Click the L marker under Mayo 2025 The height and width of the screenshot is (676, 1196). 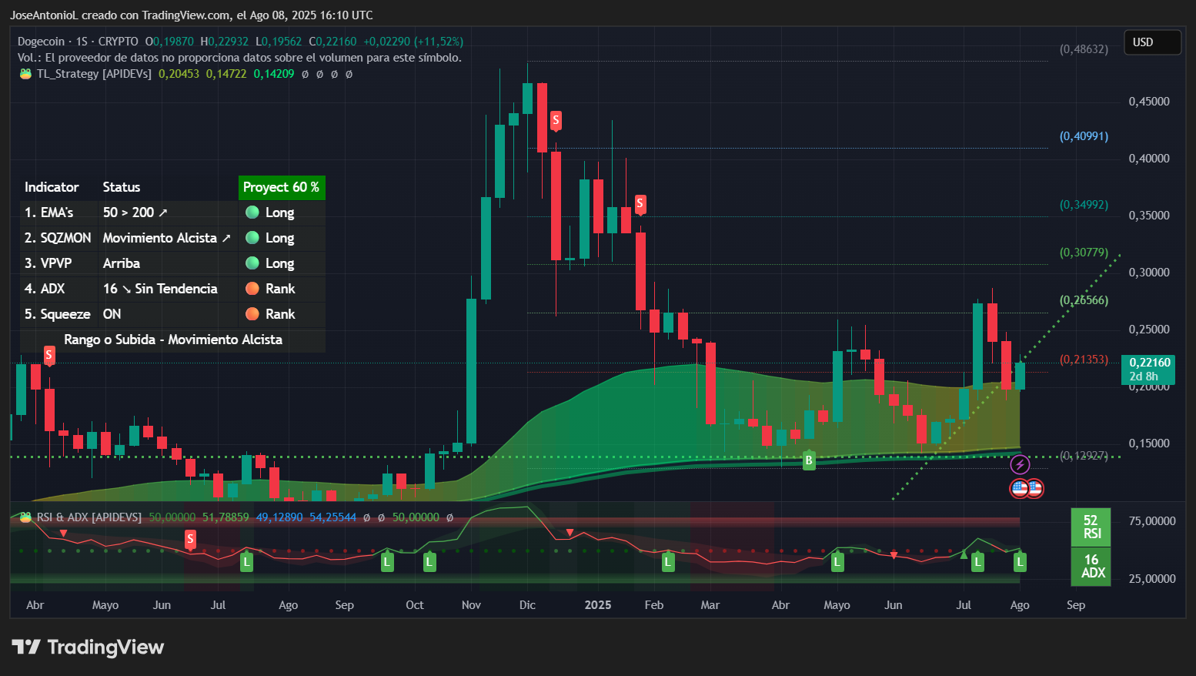click(x=837, y=563)
